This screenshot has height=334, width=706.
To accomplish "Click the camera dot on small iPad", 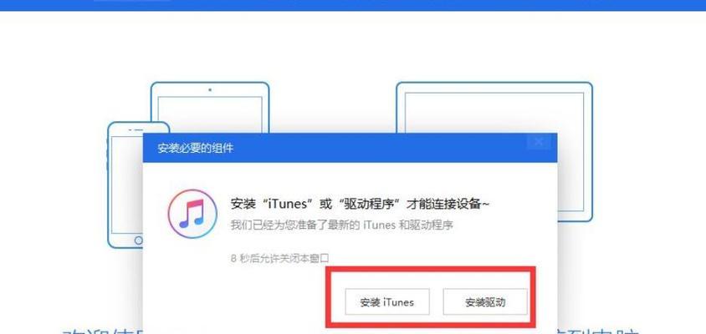I will [x=210, y=89].
